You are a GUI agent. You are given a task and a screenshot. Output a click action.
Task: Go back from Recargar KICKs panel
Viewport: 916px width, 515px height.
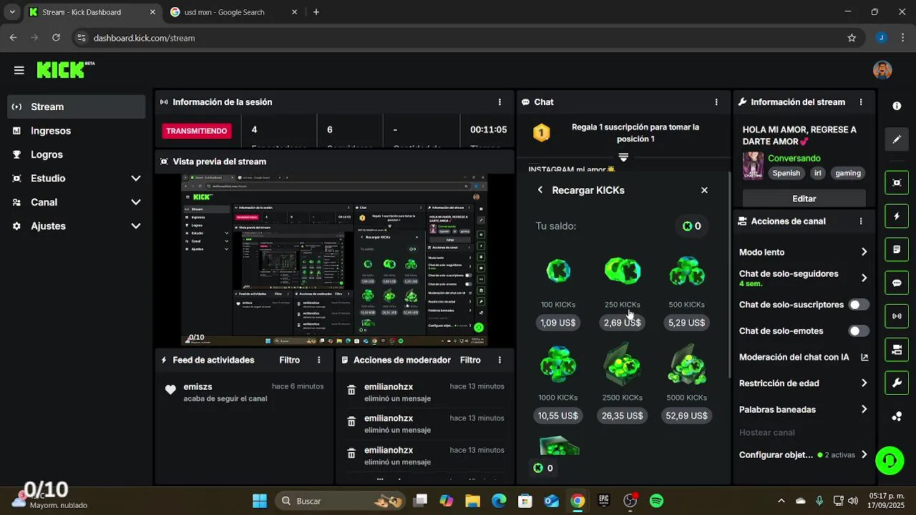tap(540, 190)
